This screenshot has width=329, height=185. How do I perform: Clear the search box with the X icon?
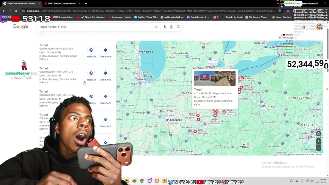click(156, 27)
